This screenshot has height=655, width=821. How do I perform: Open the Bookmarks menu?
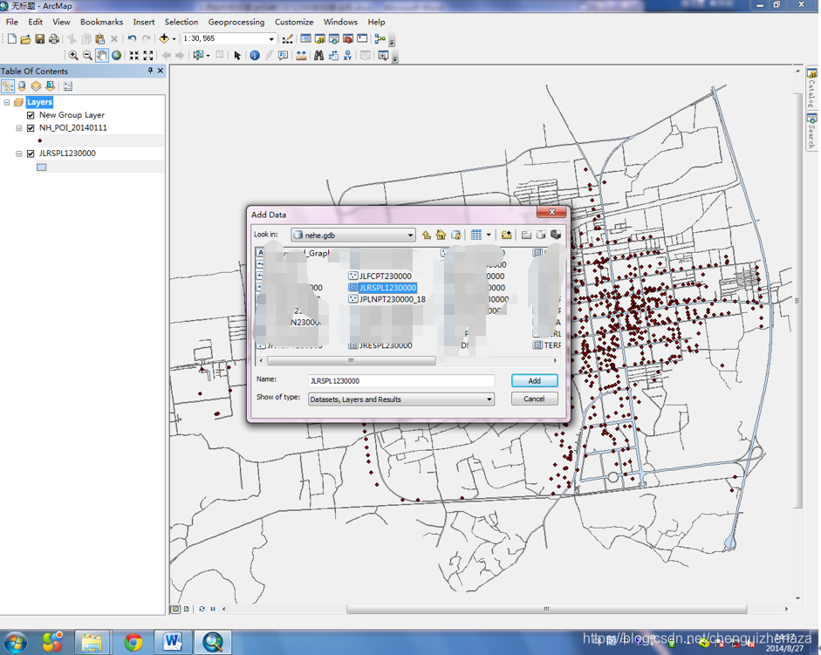101,22
